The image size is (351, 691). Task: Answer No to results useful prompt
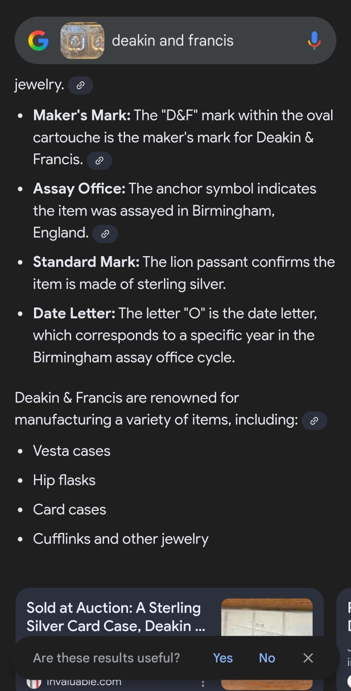tap(267, 658)
